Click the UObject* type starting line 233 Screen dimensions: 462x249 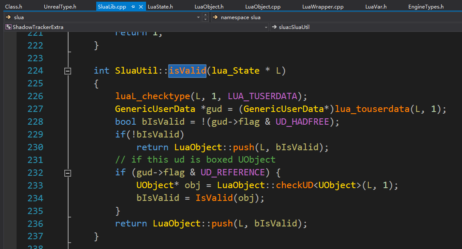click(x=158, y=185)
